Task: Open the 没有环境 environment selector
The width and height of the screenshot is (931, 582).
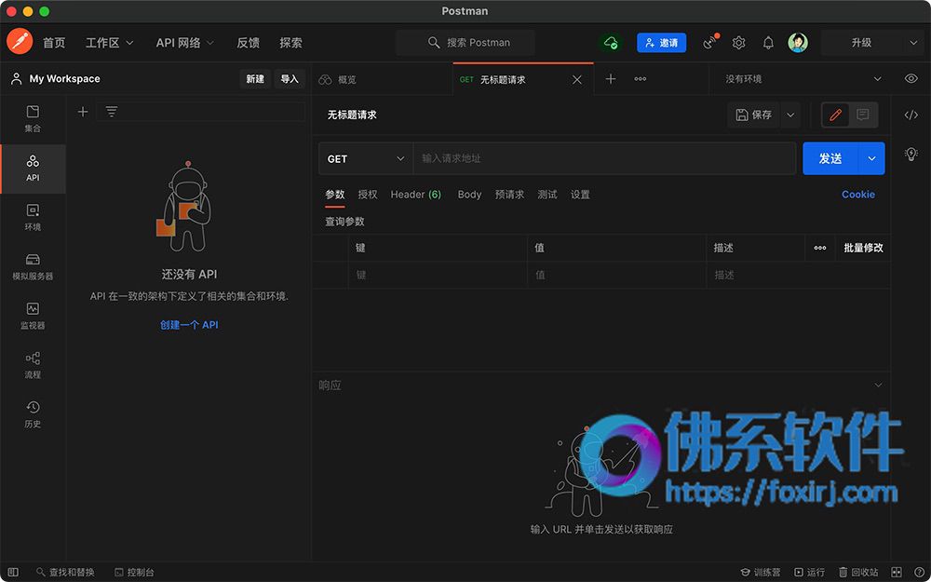Action: 803,79
